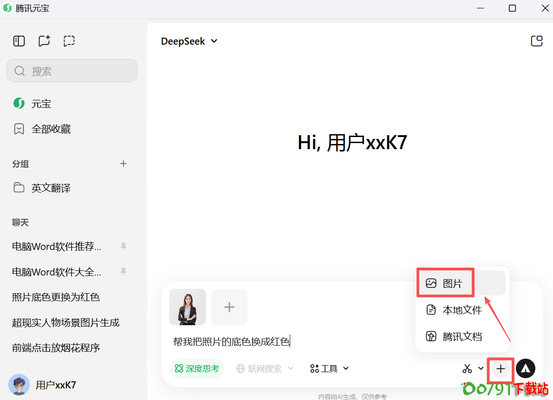This screenshot has width=553, height=400.
Task: Expand the arrow next to scissors icon
Action: tap(481, 369)
